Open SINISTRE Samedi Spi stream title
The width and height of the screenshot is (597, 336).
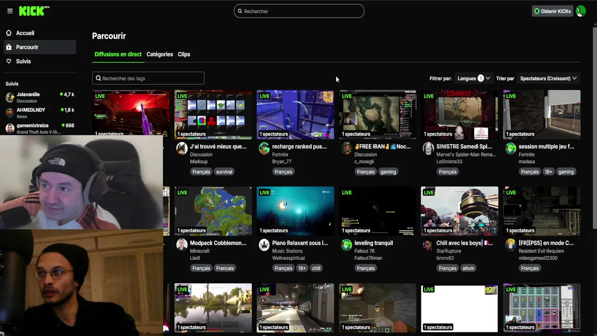tap(464, 147)
